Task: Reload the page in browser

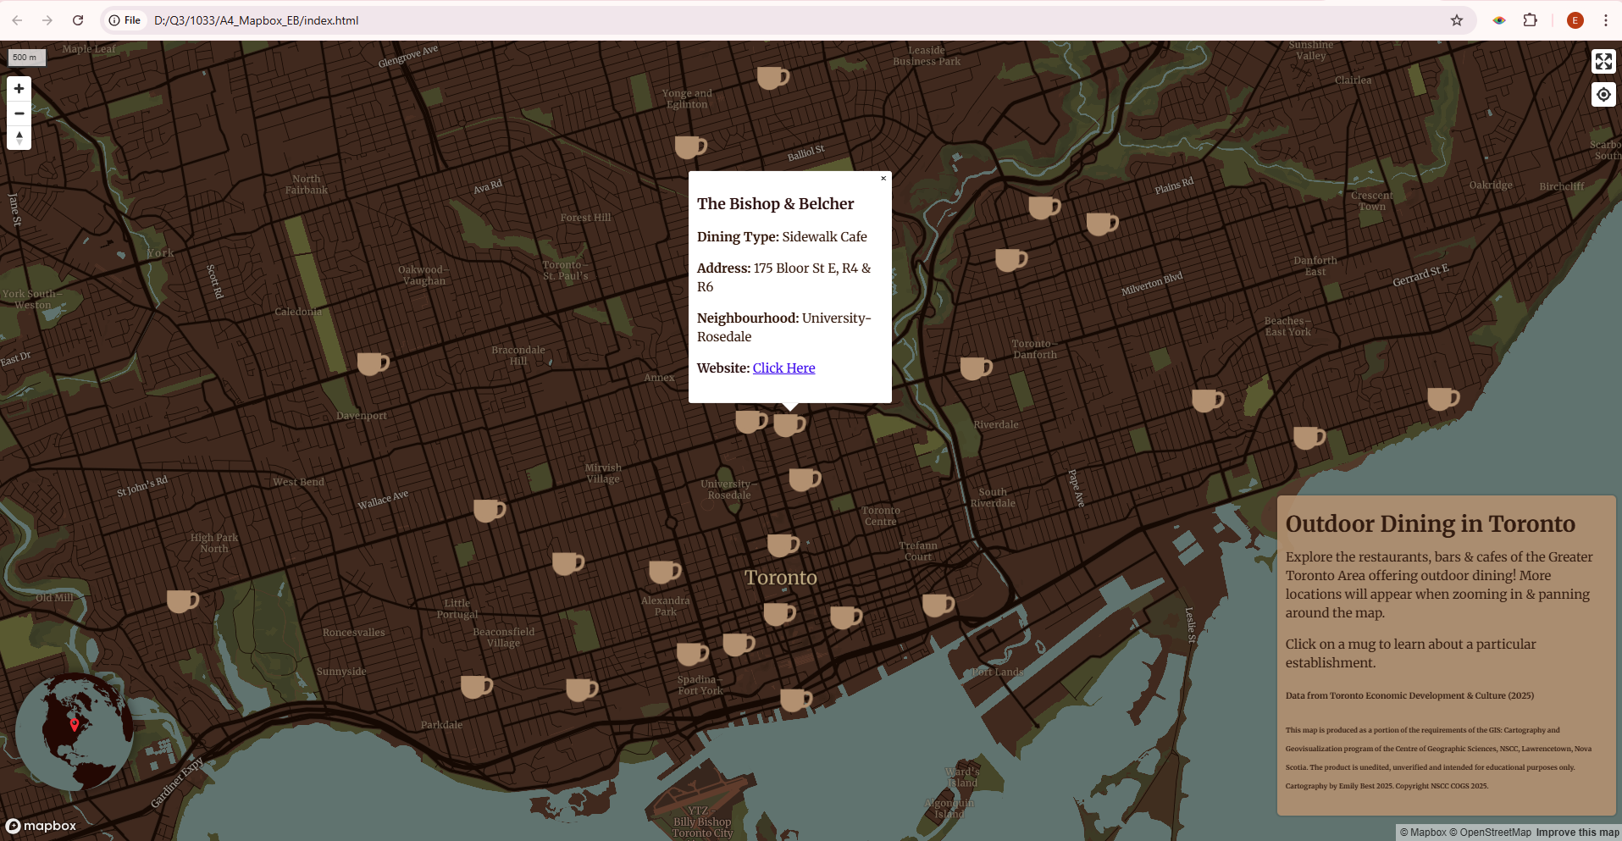Action: 78,20
